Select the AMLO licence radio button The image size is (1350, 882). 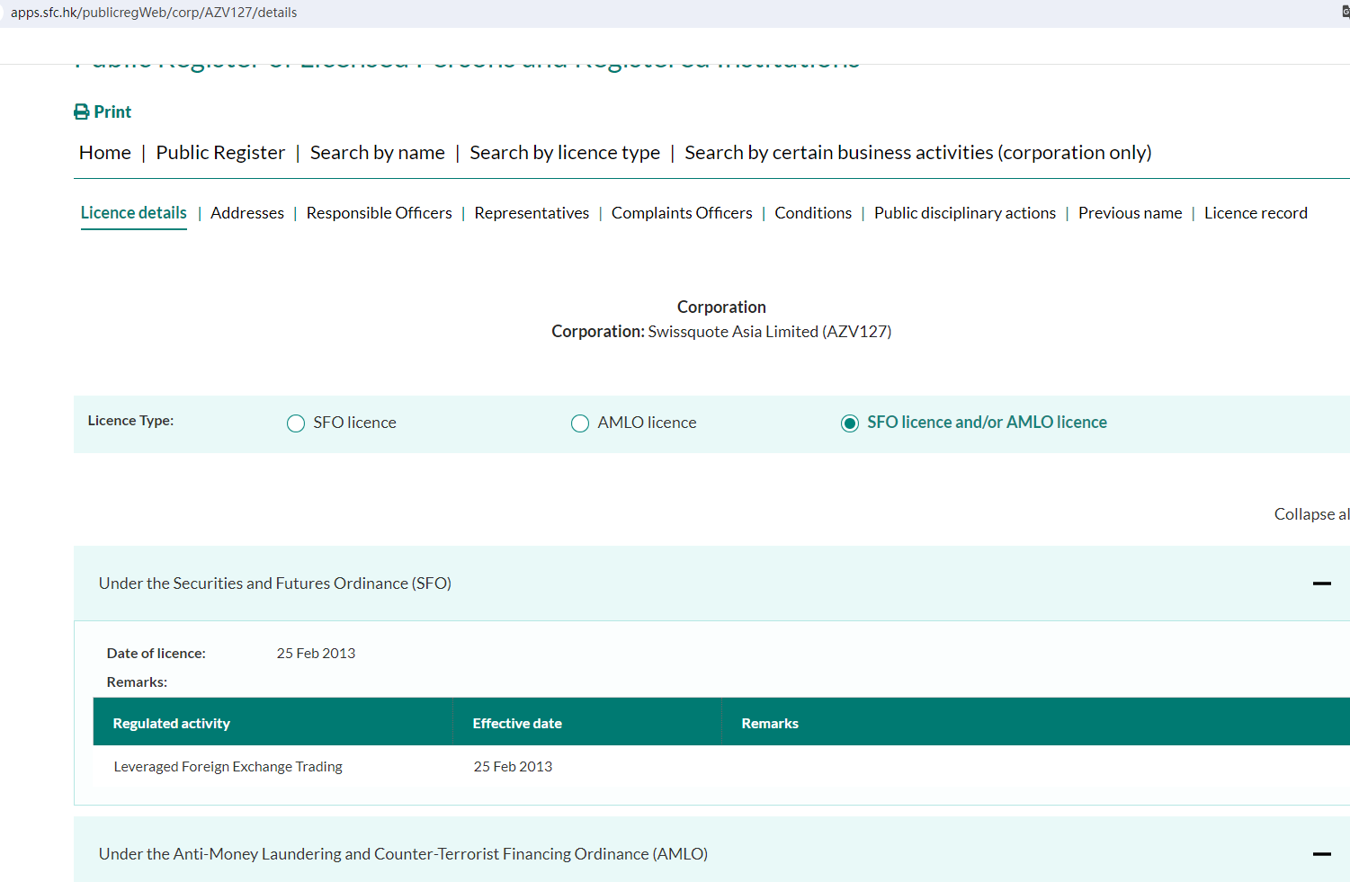pos(580,423)
